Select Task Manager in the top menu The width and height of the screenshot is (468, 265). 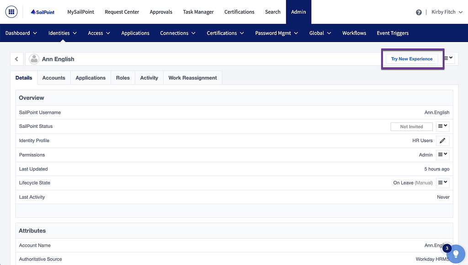point(198,12)
